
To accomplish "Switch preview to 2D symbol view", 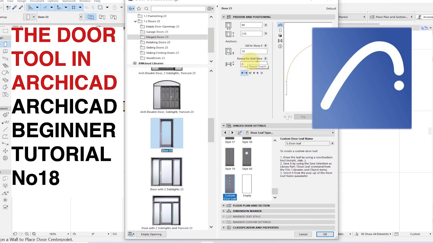I will click(280, 25).
